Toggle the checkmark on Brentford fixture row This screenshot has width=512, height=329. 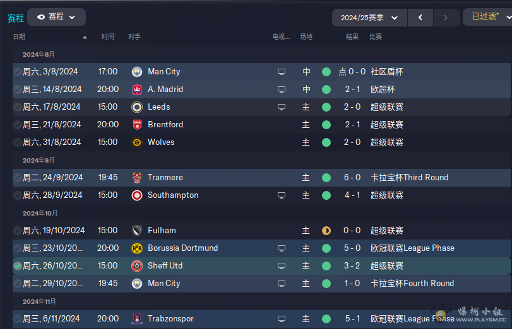click(18, 125)
